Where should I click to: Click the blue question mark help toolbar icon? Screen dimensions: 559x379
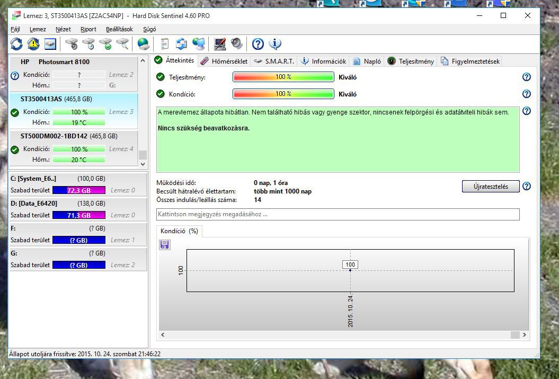coord(258,44)
